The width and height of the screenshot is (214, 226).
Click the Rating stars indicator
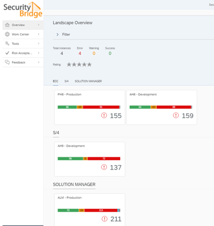[79, 64]
